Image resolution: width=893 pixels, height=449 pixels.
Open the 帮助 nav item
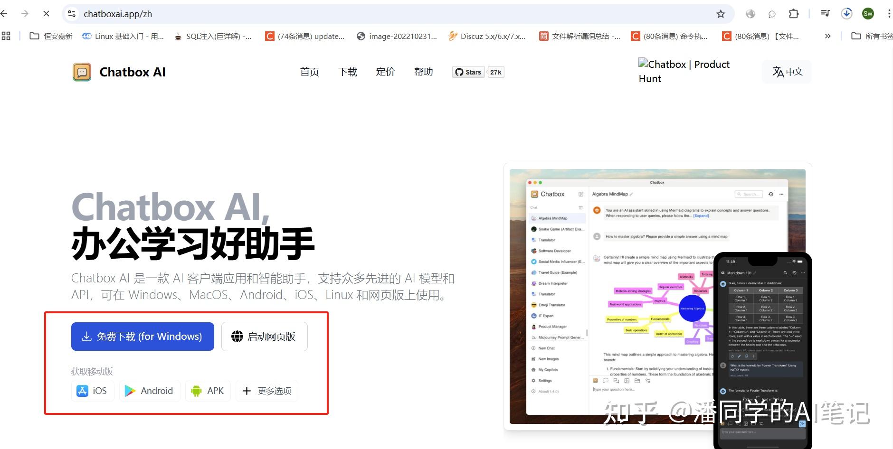[424, 72]
